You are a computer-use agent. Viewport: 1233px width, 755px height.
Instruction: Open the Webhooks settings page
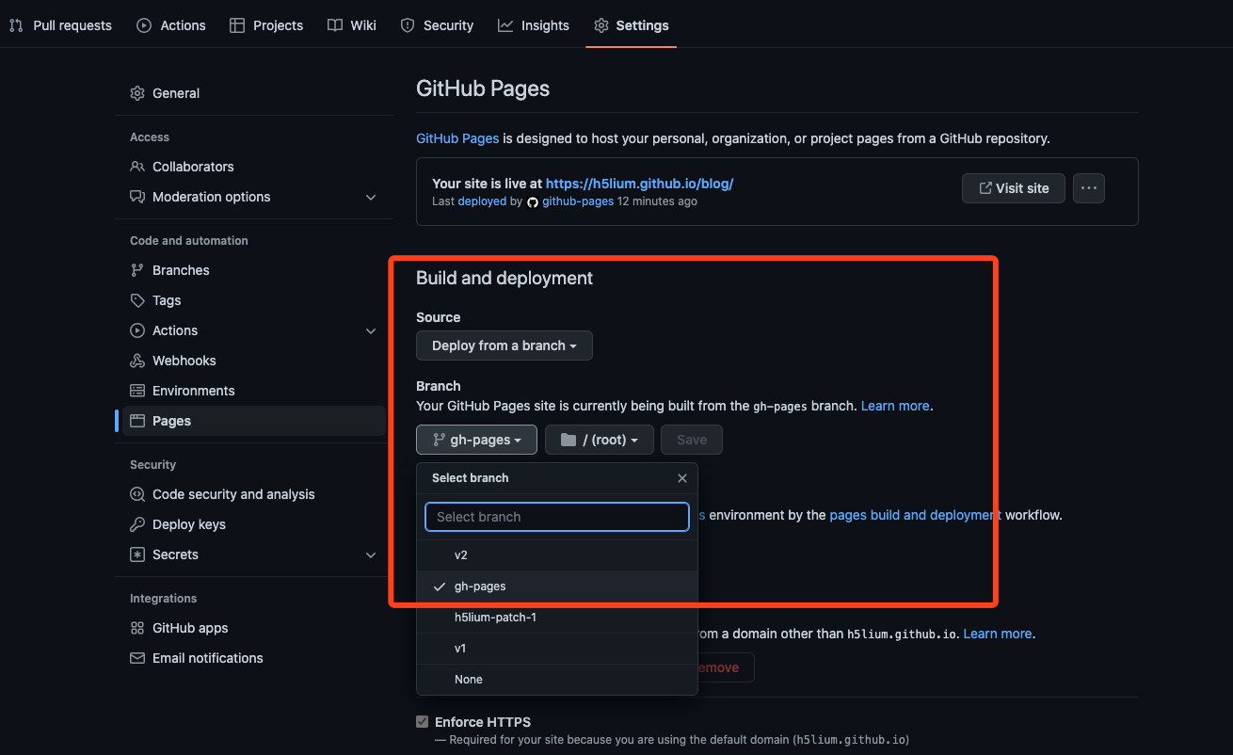184,361
